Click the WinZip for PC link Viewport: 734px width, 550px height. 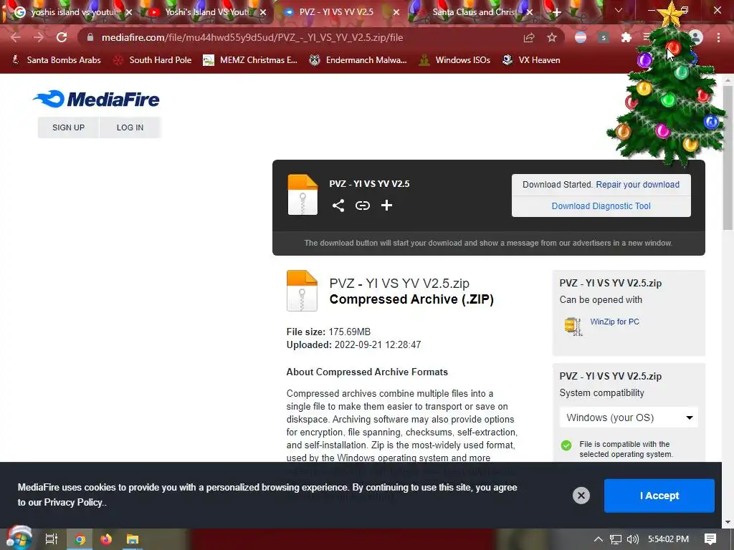614,322
